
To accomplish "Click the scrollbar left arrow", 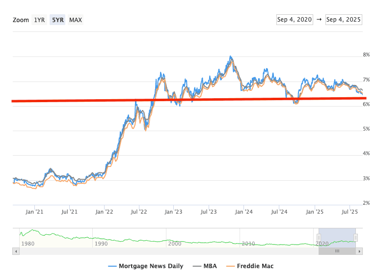I will point(16,251).
